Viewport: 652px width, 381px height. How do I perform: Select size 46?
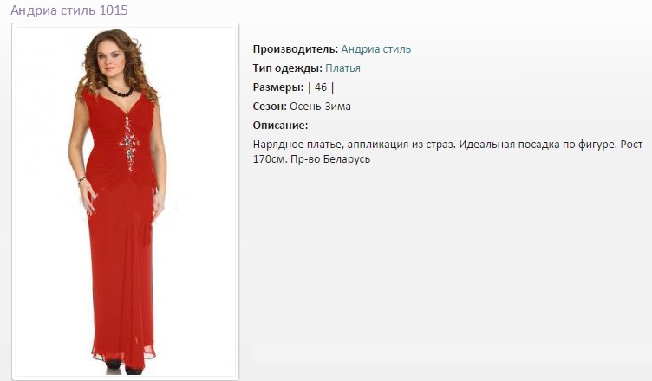(x=321, y=87)
